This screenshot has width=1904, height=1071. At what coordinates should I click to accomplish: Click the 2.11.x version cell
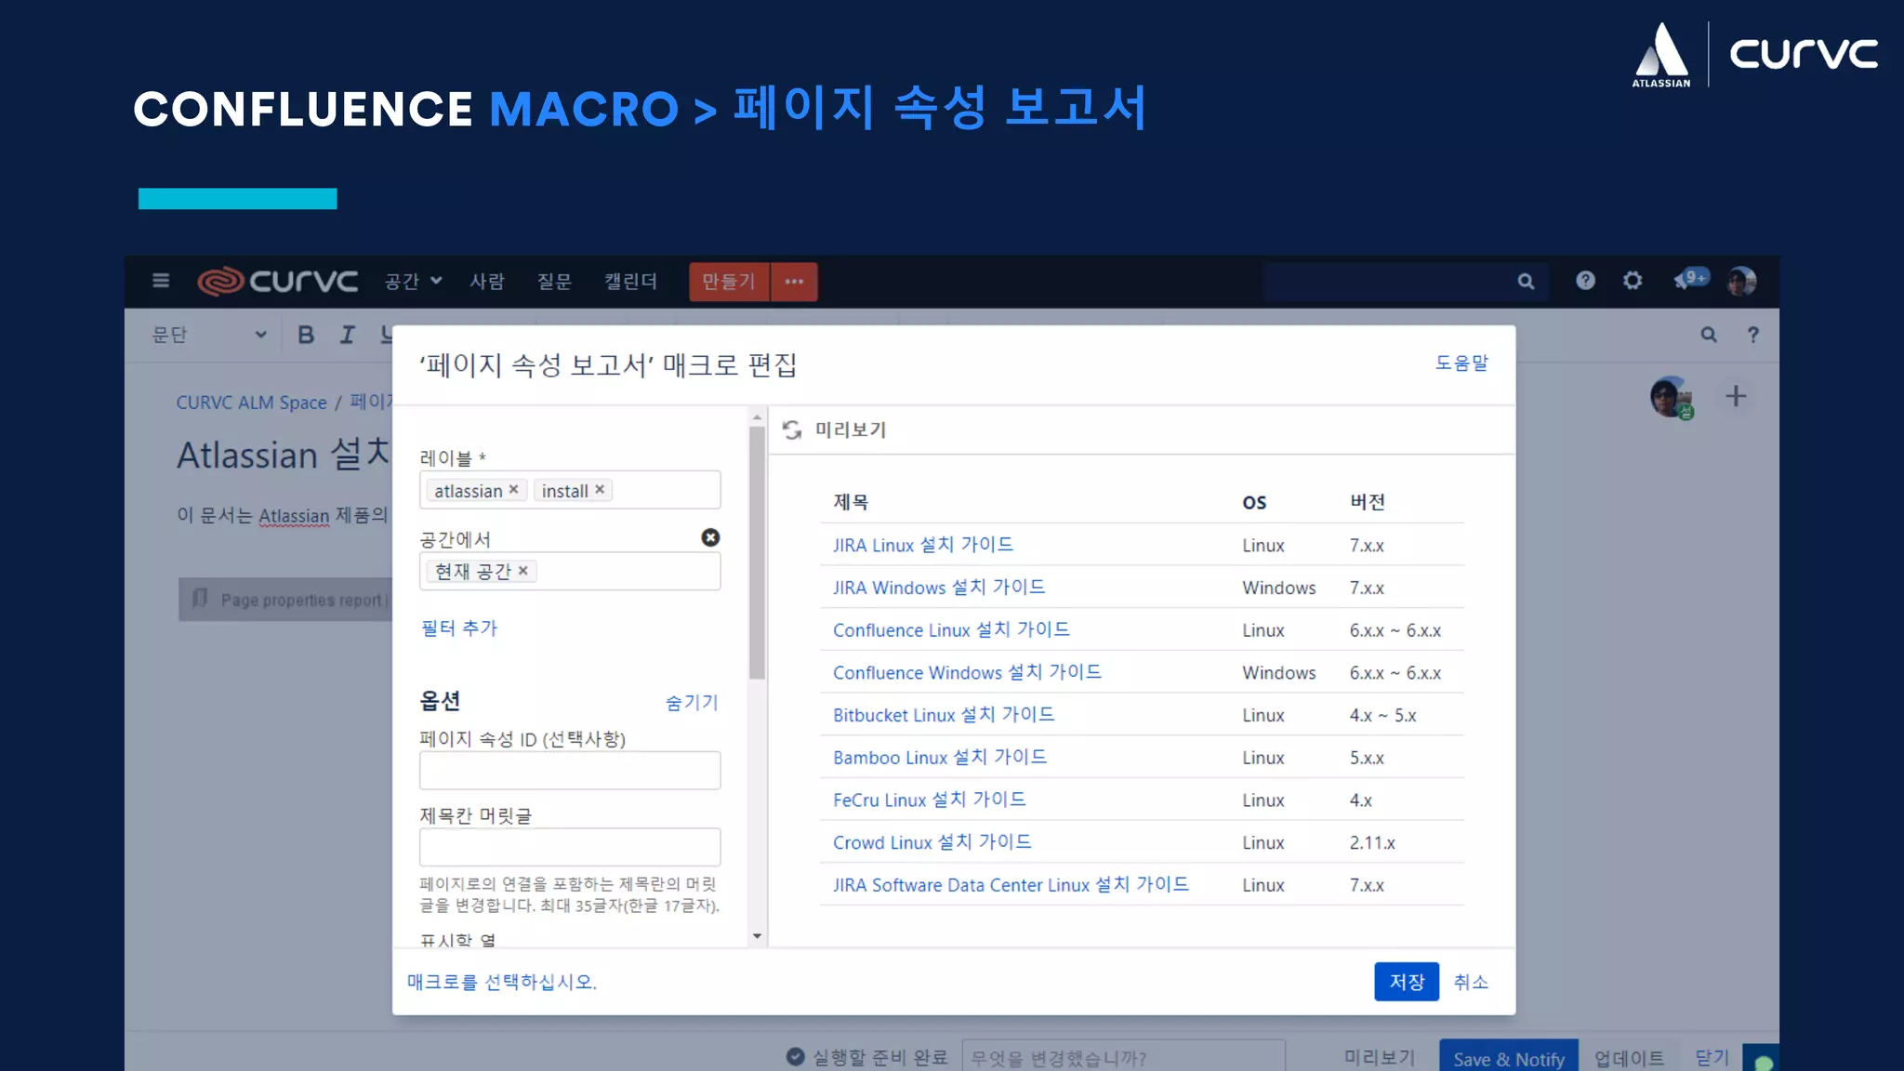1372,843
